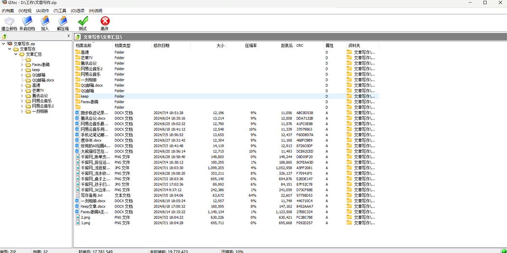The height and width of the screenshot is (253, 507).
Task: Click the folder icon in the 1.png 资料夹 column
Action: tap(349, 223)
